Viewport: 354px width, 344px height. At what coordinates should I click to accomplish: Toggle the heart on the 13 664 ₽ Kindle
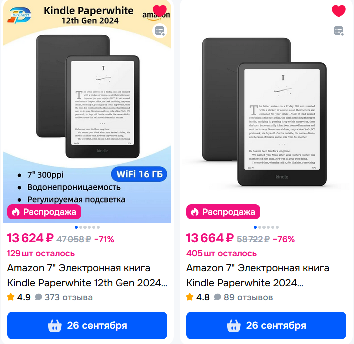[338, 11]
